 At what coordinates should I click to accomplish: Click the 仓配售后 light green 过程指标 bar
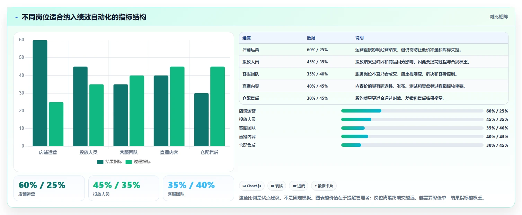pyautogui.click(x=218, y=106)
